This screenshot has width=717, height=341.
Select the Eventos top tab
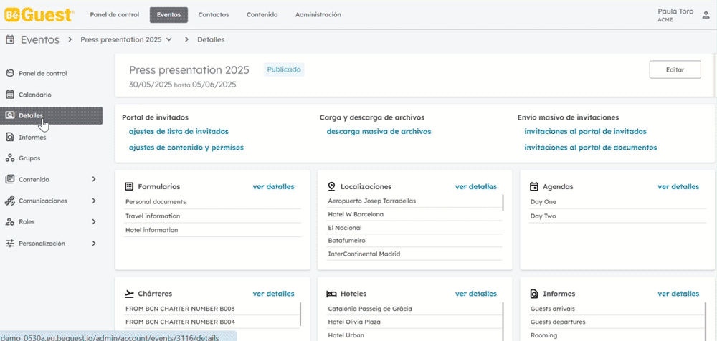point(168,14)
